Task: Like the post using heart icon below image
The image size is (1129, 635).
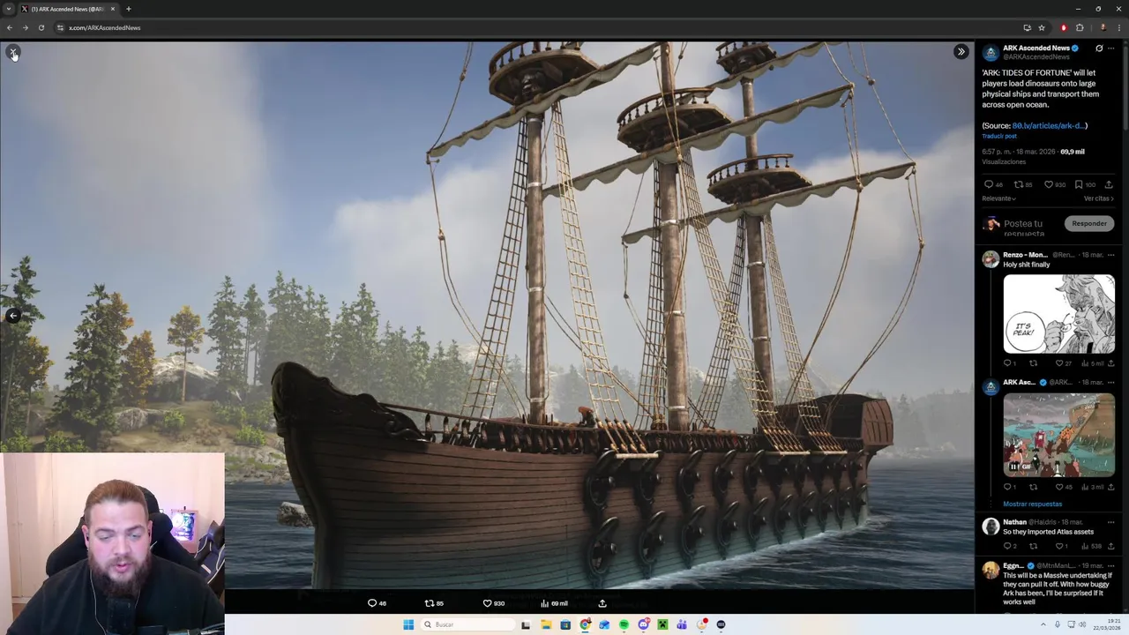Action: pos(487,603)
